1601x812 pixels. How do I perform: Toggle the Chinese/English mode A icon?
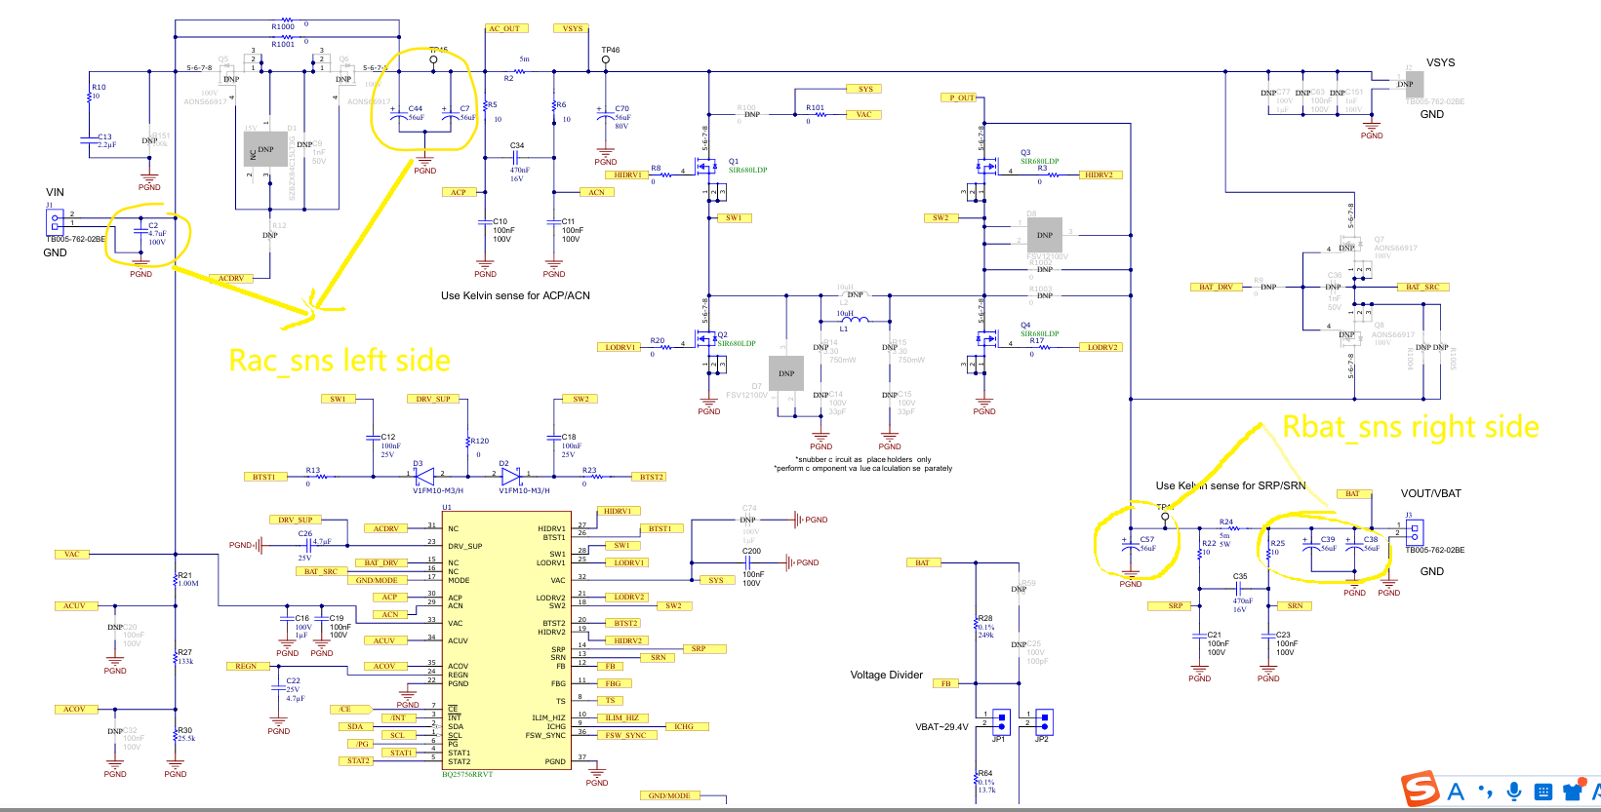click(x=1457, y=792)
